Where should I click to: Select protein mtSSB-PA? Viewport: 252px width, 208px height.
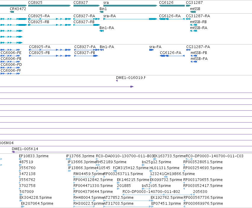[199, 59]
